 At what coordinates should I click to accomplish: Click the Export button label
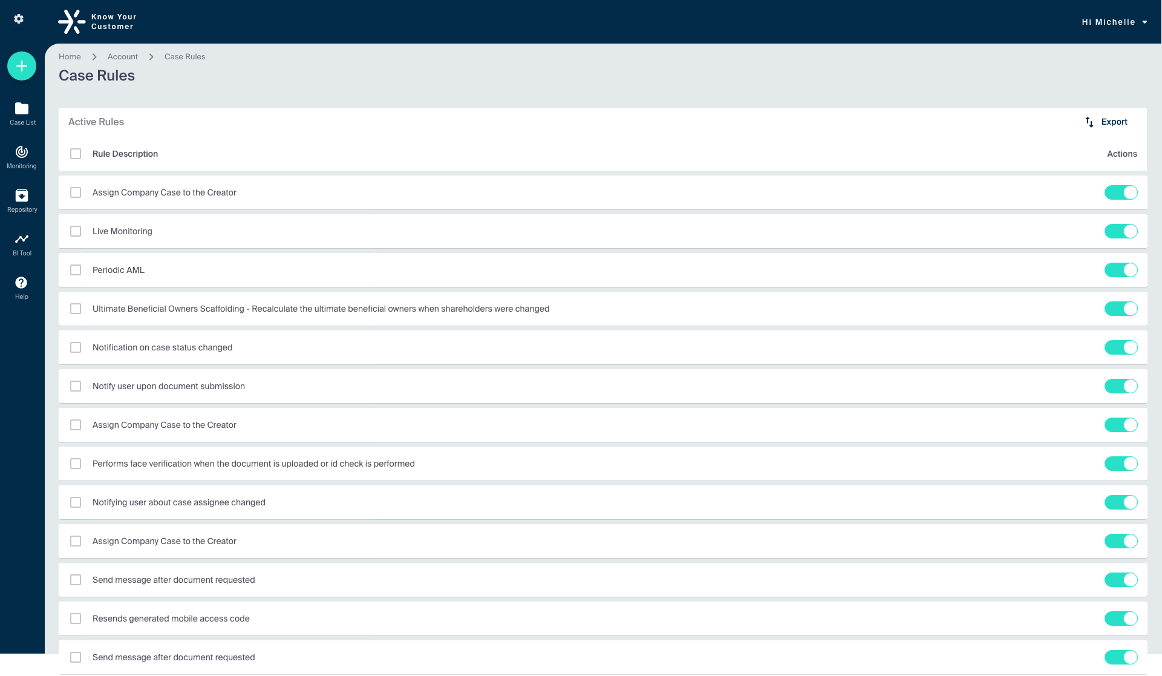click(1114, 122)
